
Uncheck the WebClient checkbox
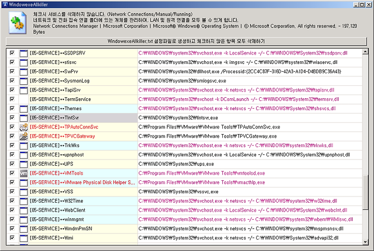point(12,210)
